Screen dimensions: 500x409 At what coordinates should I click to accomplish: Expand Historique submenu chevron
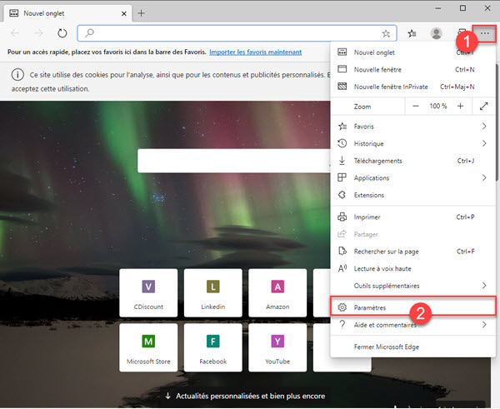484,143
